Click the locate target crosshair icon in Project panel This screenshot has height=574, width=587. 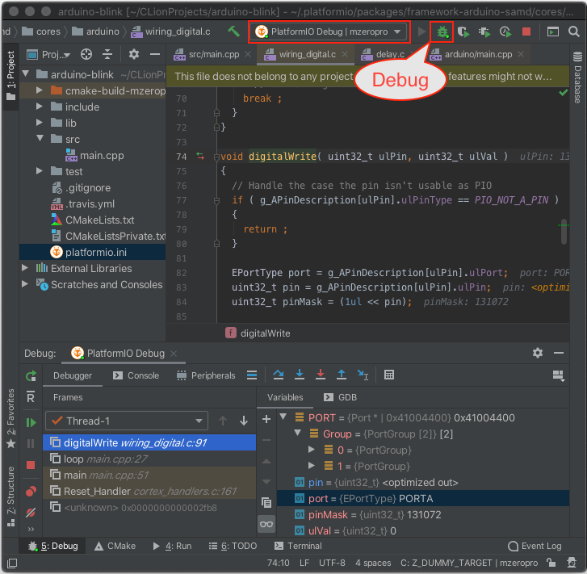tap(86, 55)
